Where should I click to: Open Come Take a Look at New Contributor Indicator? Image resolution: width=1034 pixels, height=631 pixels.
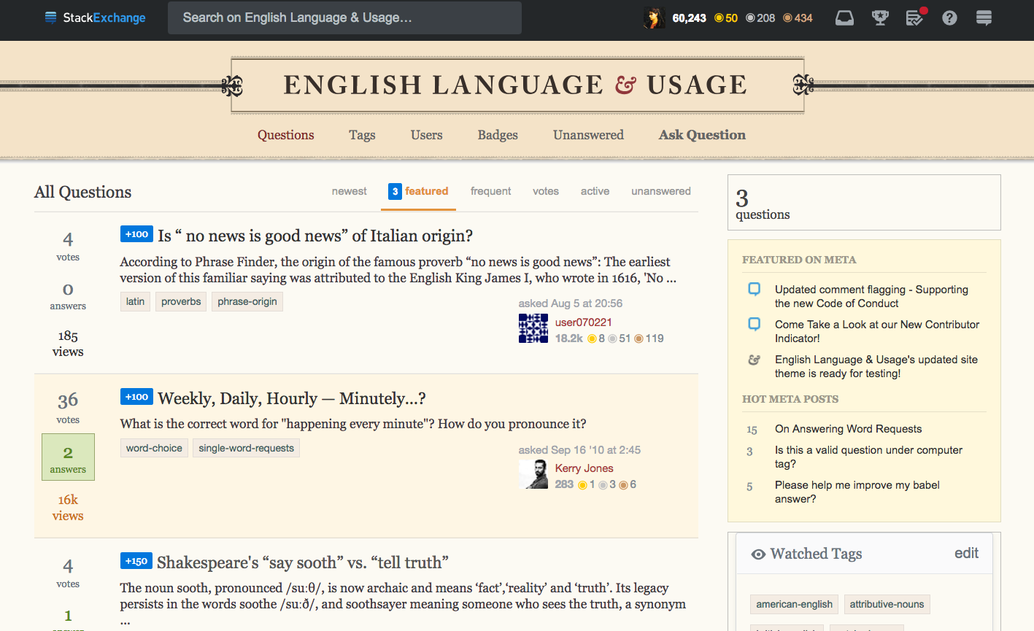pos(877,331)
